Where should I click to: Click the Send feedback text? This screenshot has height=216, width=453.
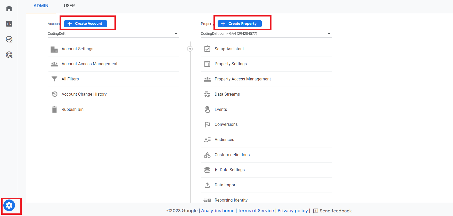click(x=336, y=211)
